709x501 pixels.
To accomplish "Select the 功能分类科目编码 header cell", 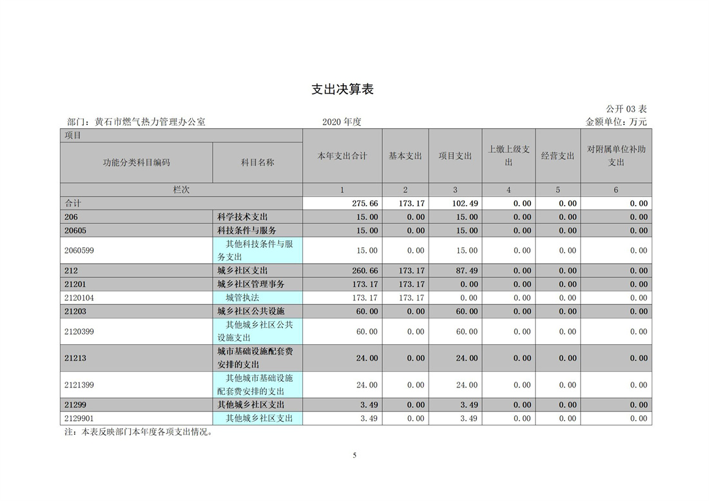I will tap(136, 162).
